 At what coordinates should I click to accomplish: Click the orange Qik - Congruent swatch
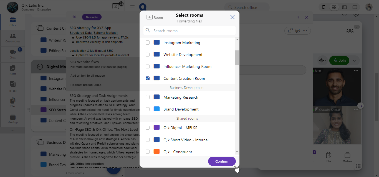156,152
